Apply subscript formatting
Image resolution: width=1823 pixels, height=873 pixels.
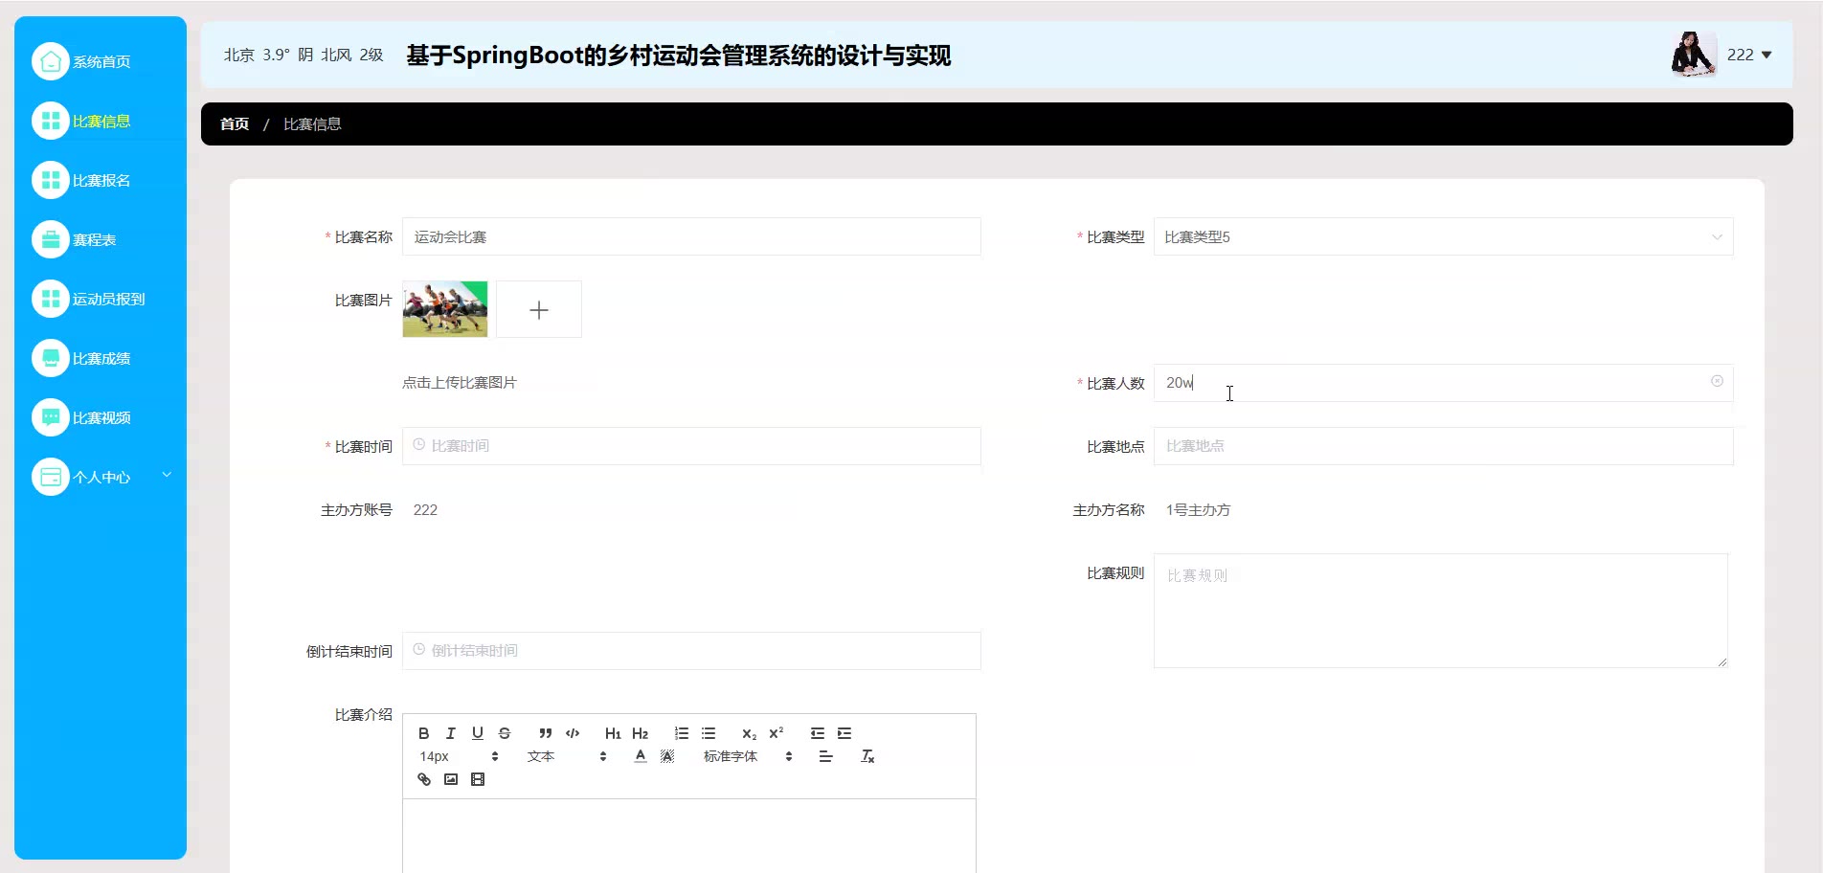(x=749, y=733)
